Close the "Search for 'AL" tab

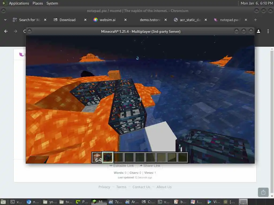click(45, 20)
